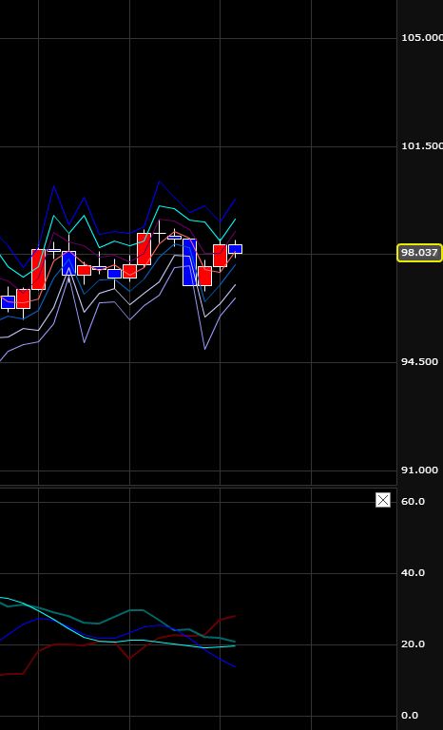Select the 91.000 price axis label
The image size is (443, 730).
coord(419,471)
